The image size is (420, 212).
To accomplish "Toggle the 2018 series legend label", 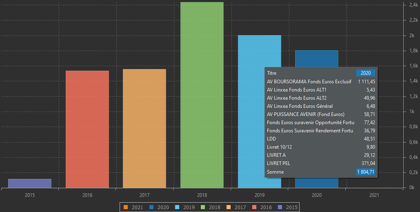I will [x=215, y=207].
